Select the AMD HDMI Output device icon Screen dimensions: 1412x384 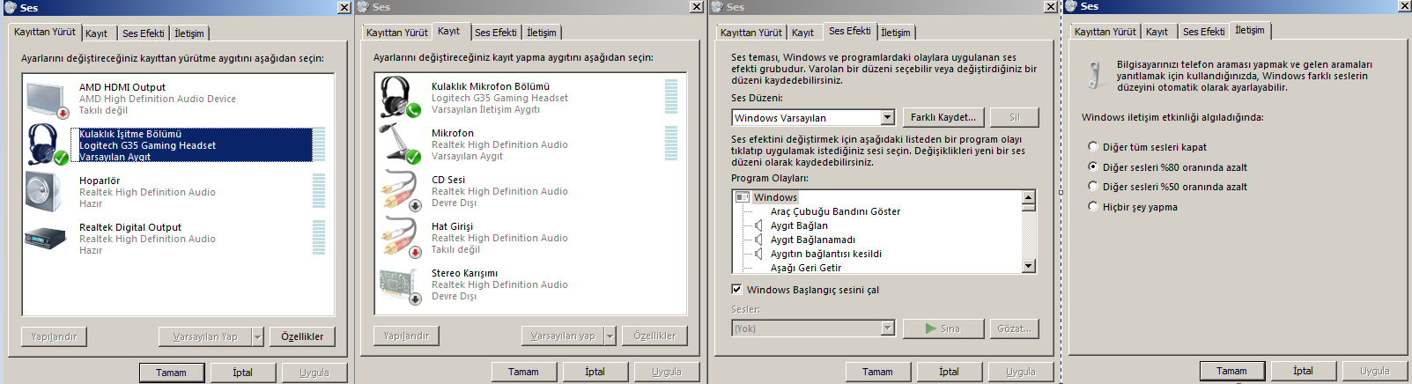click(x=48, y=99)
